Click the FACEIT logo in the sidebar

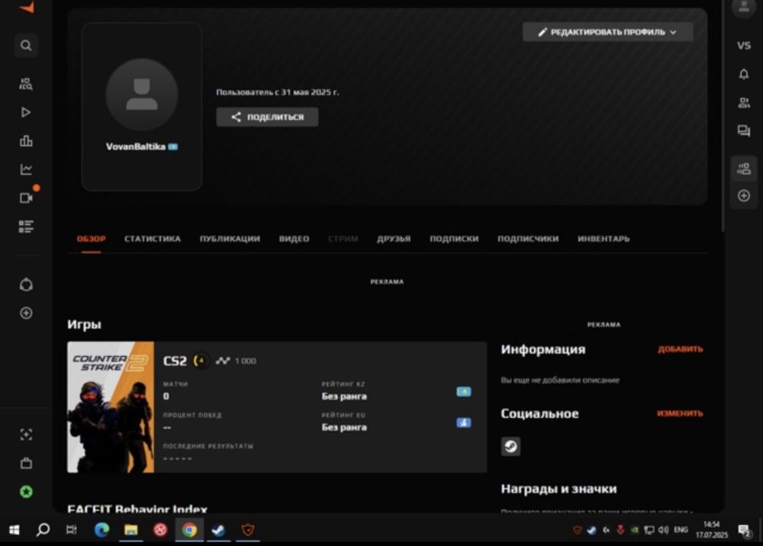27,7
